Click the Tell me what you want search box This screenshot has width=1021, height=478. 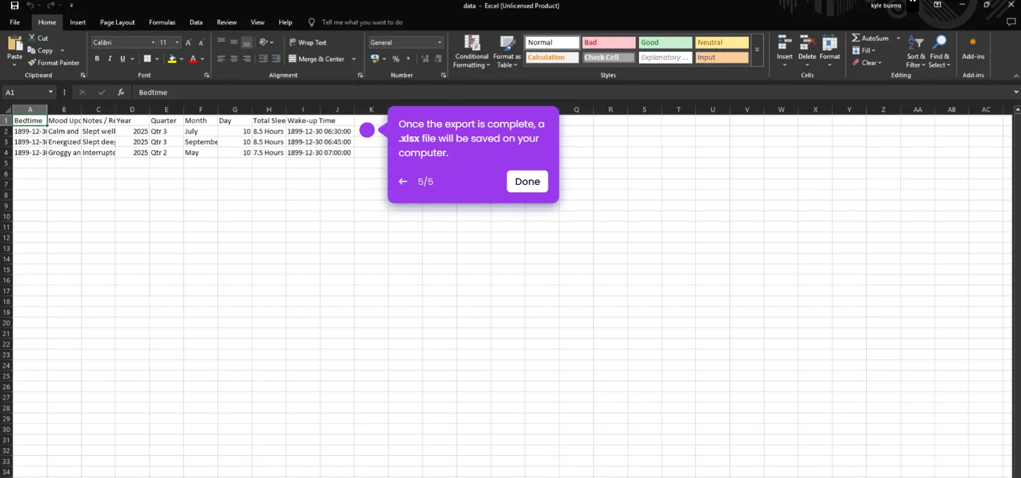click(x=362, y=22)
